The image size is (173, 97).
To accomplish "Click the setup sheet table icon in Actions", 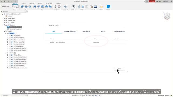I will [x=87, y=6].
